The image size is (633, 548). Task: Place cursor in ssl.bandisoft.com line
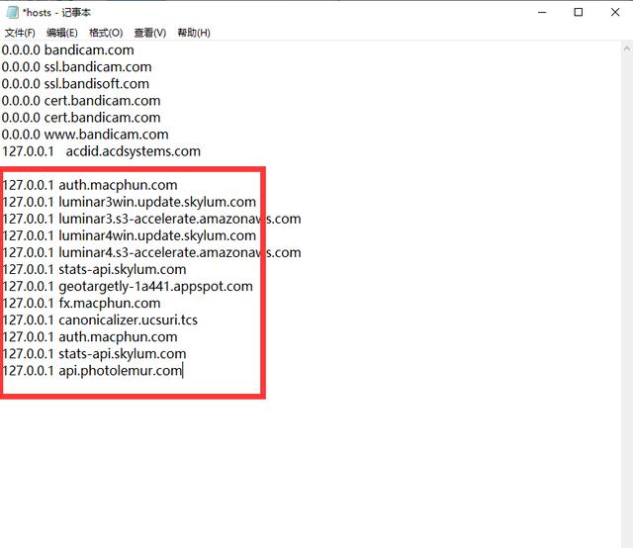[75, 84]
